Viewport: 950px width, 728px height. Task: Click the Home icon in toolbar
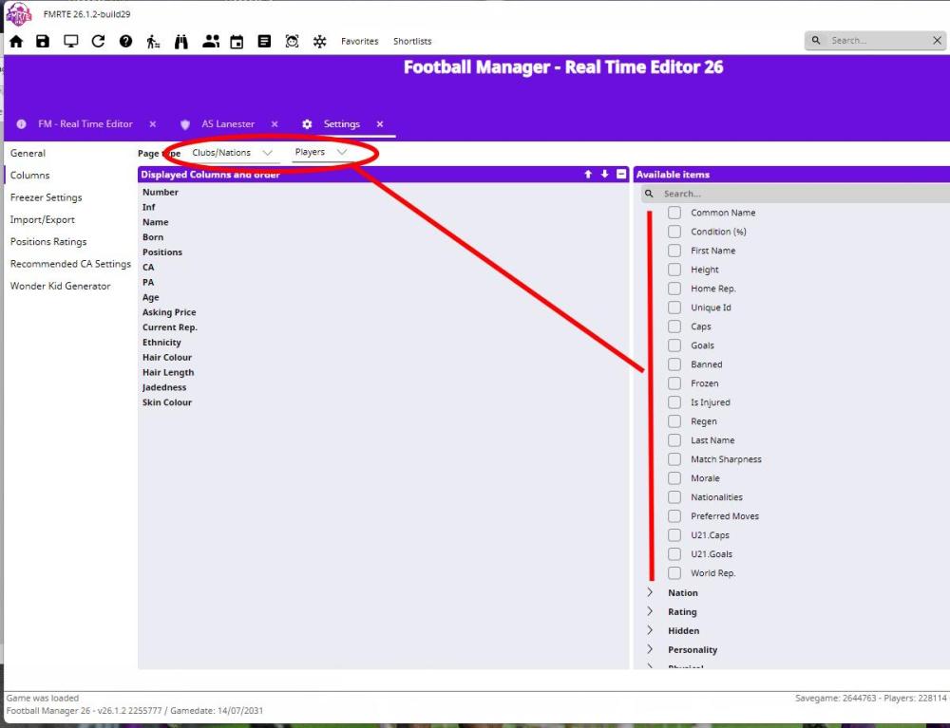pyautogui.click(x=16, y=41)
